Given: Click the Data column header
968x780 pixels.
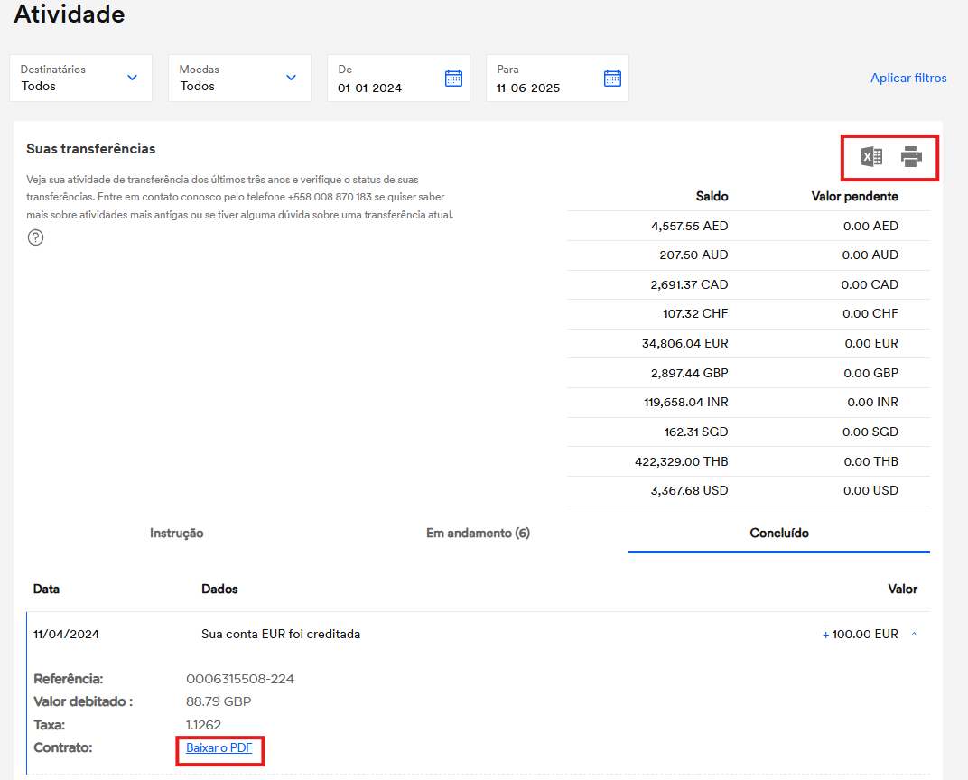Looking at the screenshot, I should [x=46, y=590].
